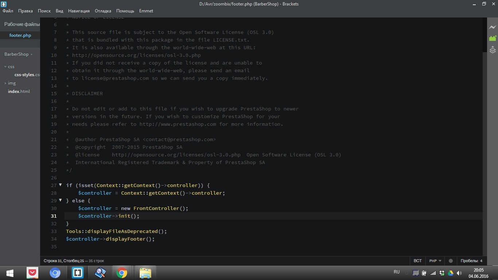Click the Dropbox tray icon
This screenshot has width=498, height=280.
(x=442, y=273)
